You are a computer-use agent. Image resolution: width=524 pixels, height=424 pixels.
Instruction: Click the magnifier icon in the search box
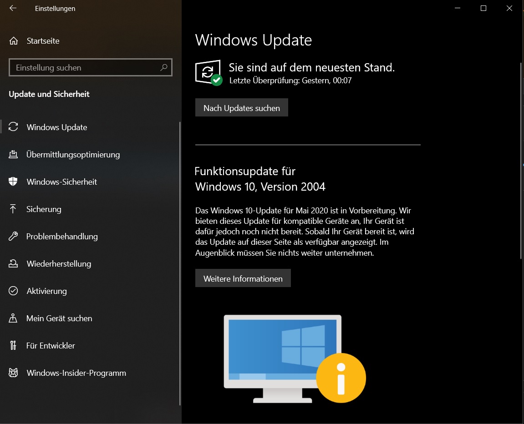pos(163,67)
